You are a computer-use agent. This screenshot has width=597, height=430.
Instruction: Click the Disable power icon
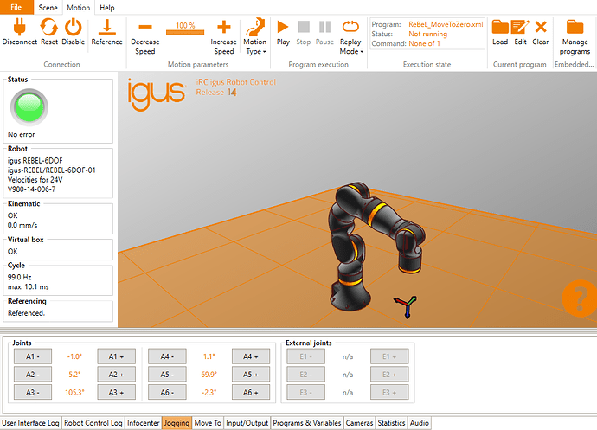[x=73, y=28]
